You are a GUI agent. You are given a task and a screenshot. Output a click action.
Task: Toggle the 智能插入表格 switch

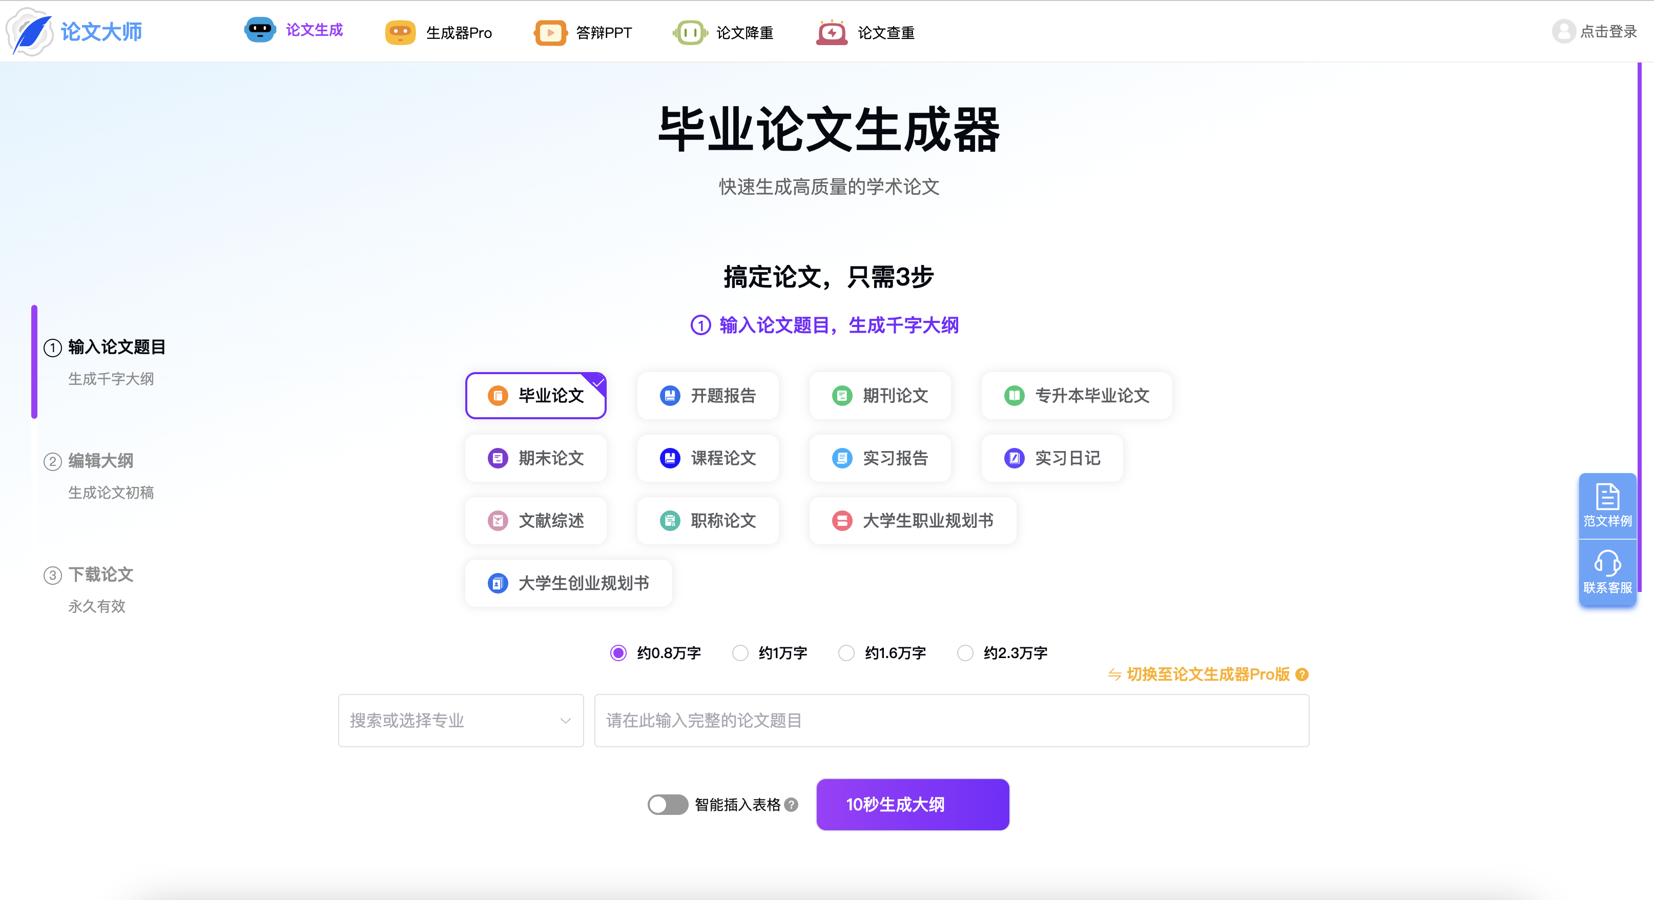[x=667, y=804]
